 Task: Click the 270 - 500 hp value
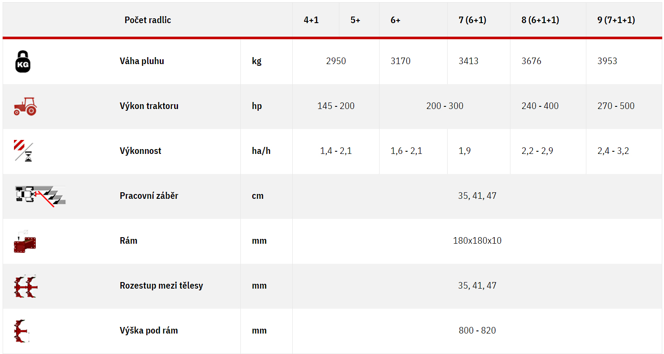tap(616, 106)
